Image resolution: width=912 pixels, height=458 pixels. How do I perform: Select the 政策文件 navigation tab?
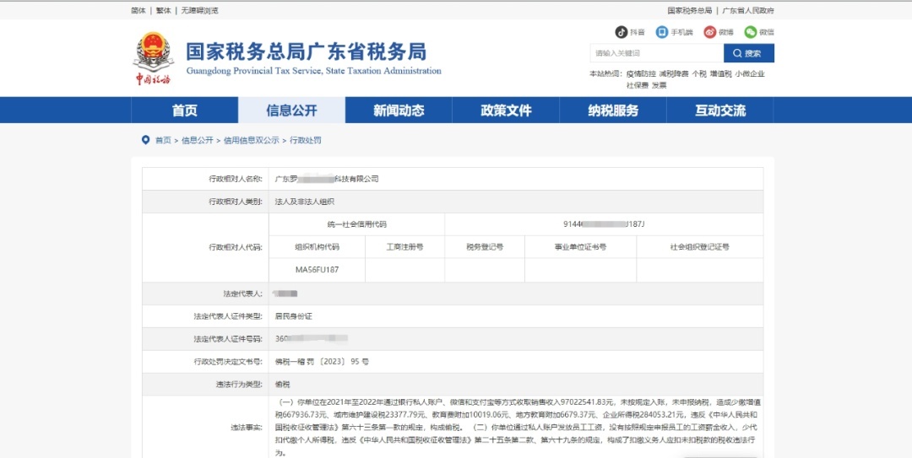click(x=506, y=110)
